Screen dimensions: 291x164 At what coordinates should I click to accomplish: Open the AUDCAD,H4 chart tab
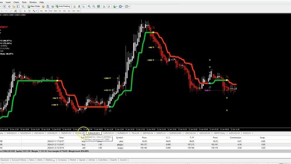pos(234,133)
